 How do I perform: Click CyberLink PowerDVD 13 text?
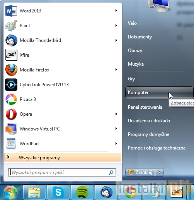[x=44, y=85]
